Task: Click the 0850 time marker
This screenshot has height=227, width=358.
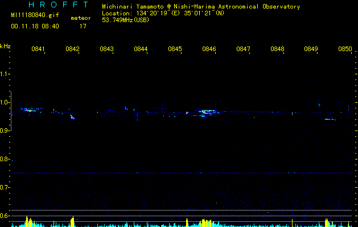Action: [x=345, y=49]
